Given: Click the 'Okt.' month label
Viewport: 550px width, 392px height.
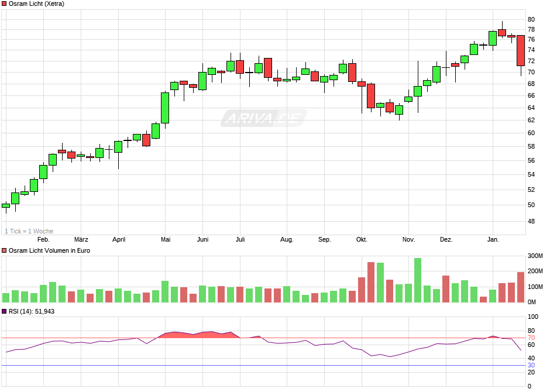Looking at the screenshot, I should tap(362, 239).
